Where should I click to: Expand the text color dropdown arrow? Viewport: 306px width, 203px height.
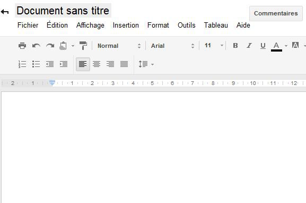click(286, 46)
